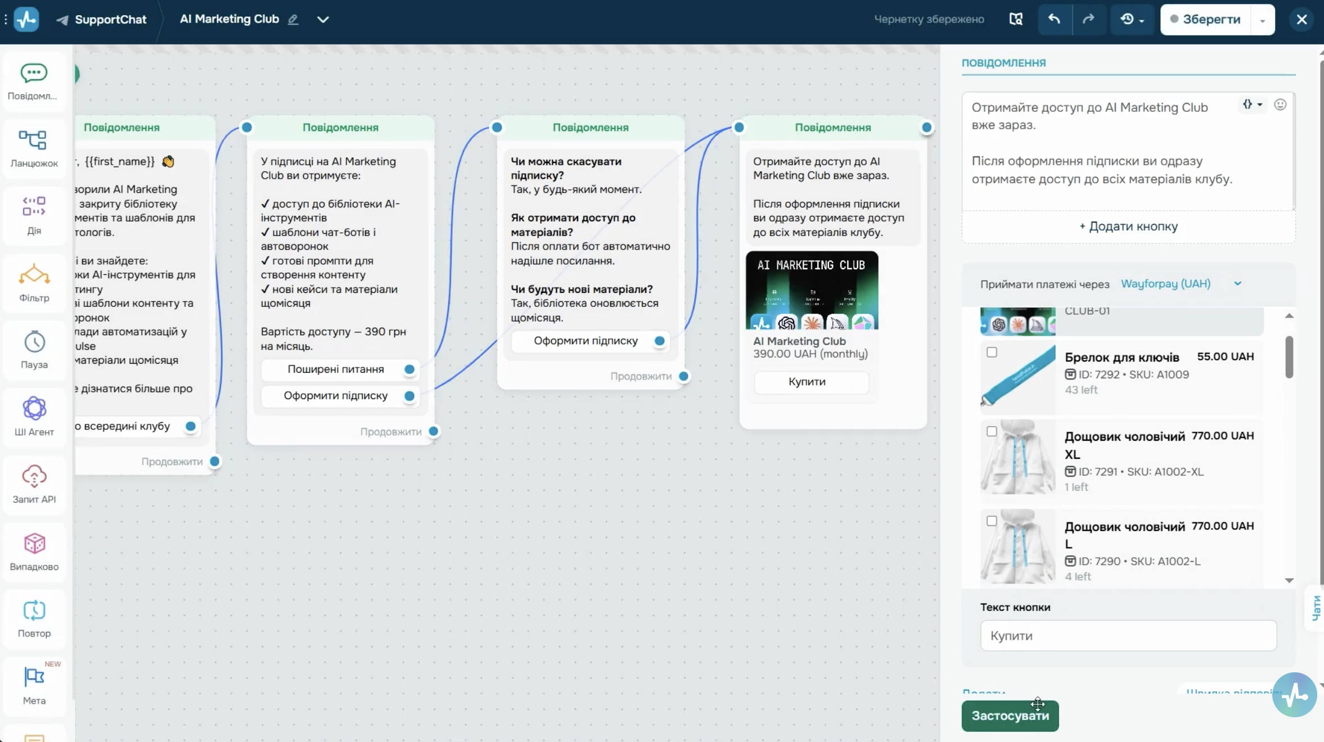Go to the SupportChat bot

coord(110,20)
